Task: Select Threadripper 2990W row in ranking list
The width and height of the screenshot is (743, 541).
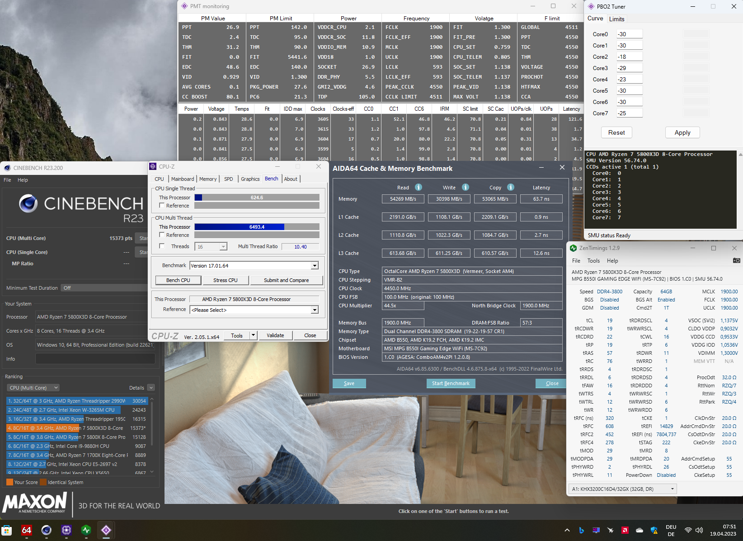Action: [77, 401]
